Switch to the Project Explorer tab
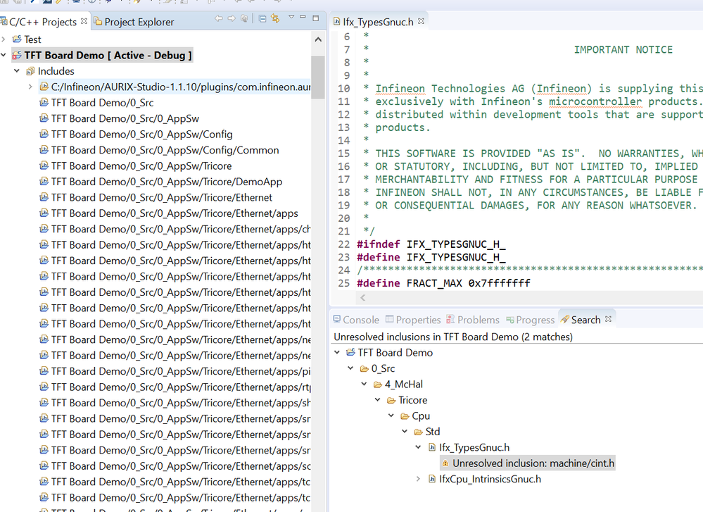 138,22
